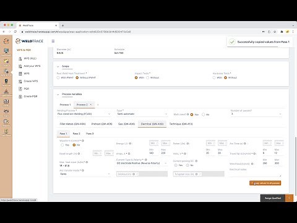Click the Amps Min value field
This screenshot has height=223, width=297.
click(x=153, y=153)
